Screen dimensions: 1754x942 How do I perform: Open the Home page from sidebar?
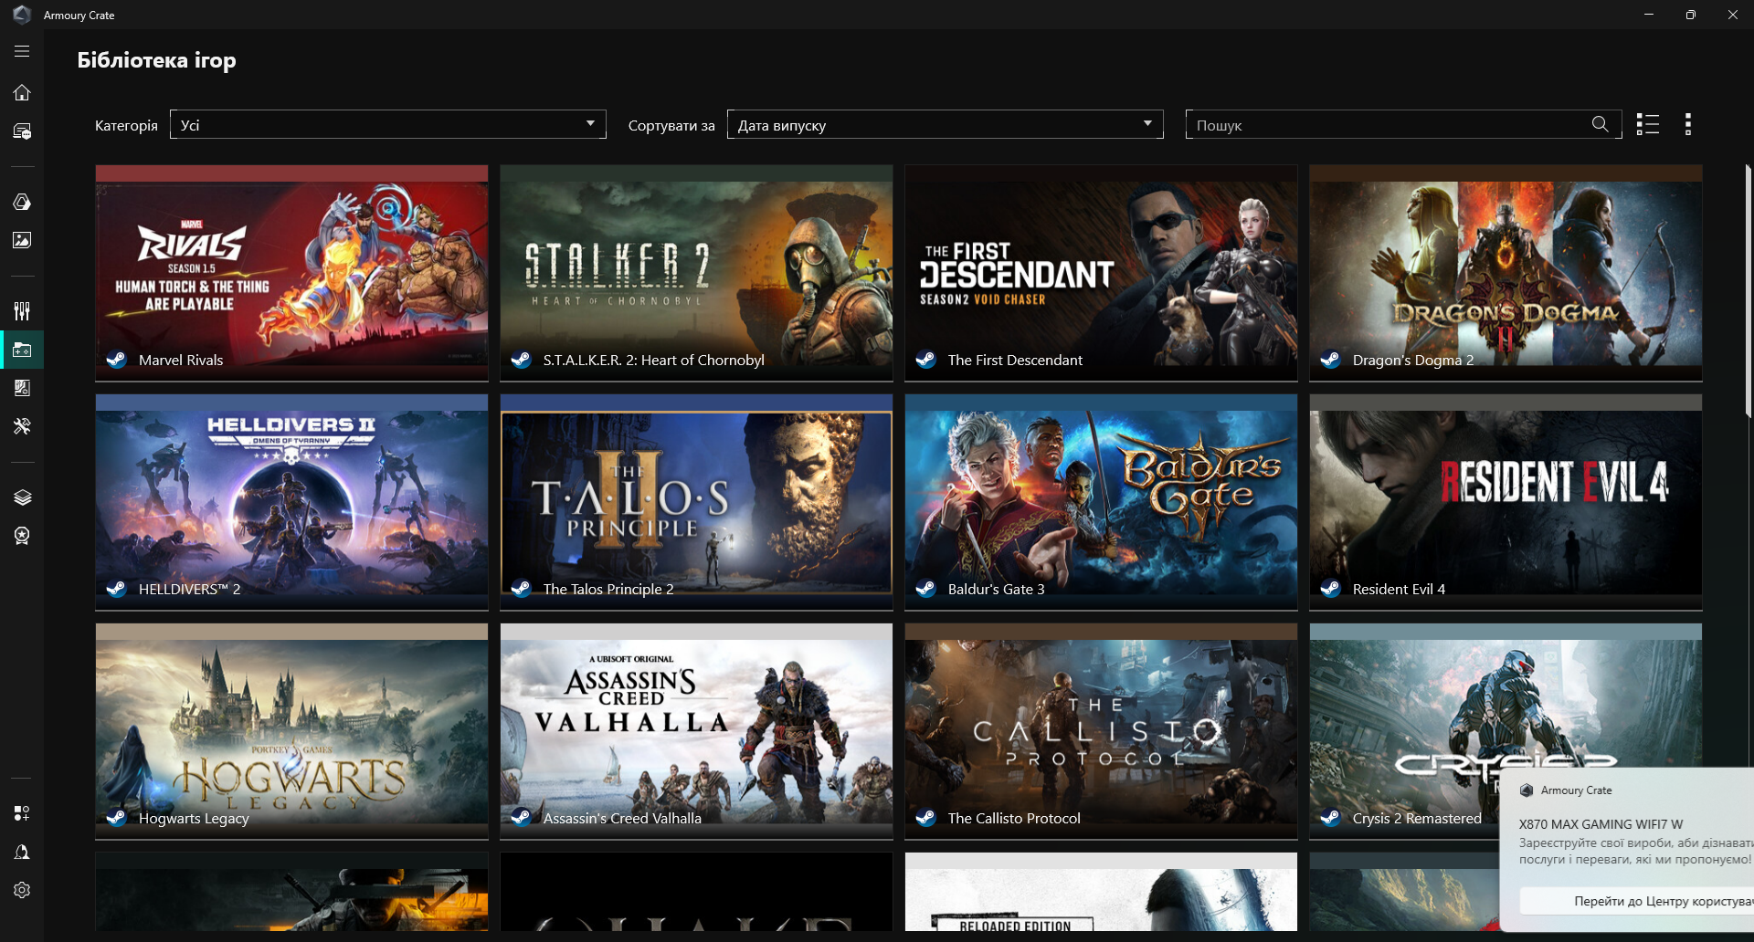22,92
